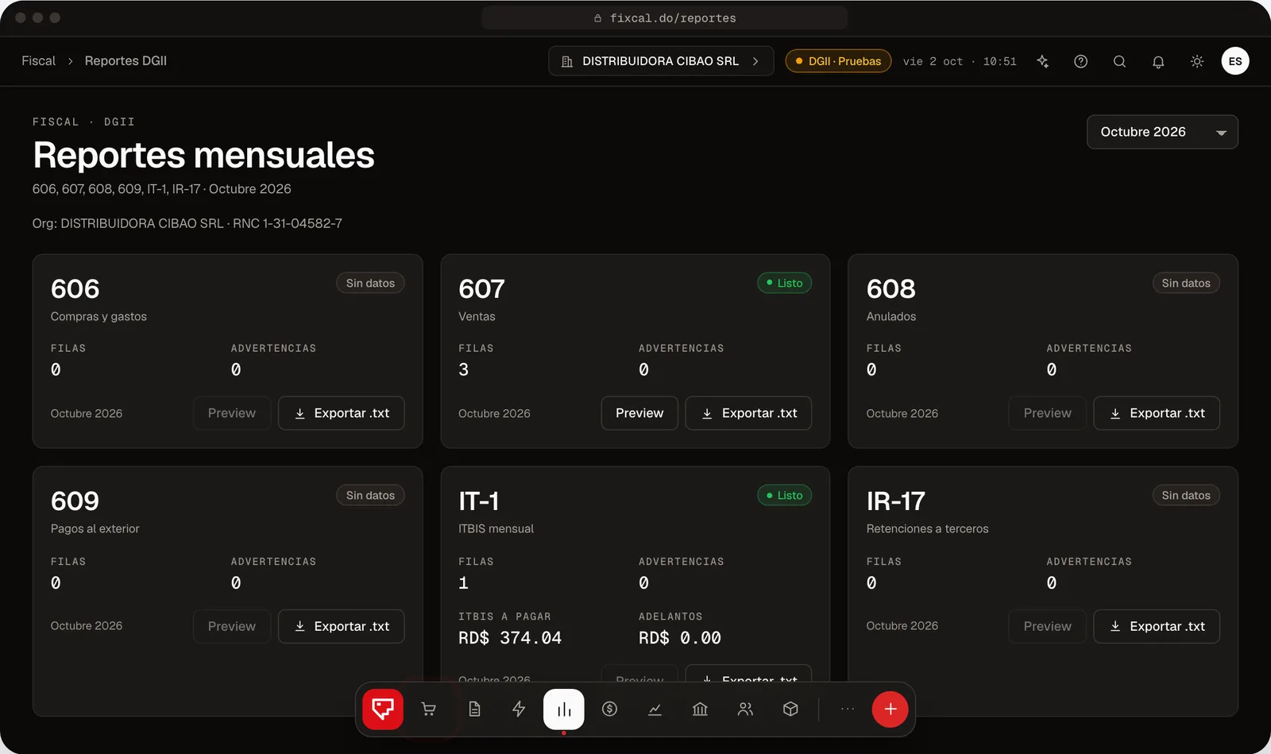Click the Reportes DGII breadcrumb
Image resolution: width=1271 pixels, height=754 pixels.
tap(126, 61)
